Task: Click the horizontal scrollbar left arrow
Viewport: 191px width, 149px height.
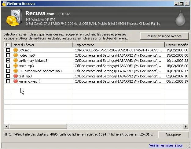Action: tap(7, 126)
